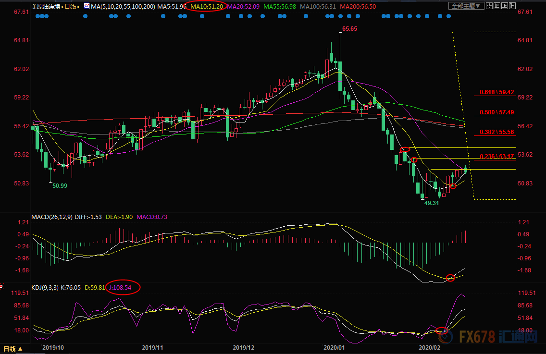Click the first blue event dot at top left
Image resolution: width=546 pixels, height=354 pixels.
point(38,16)
